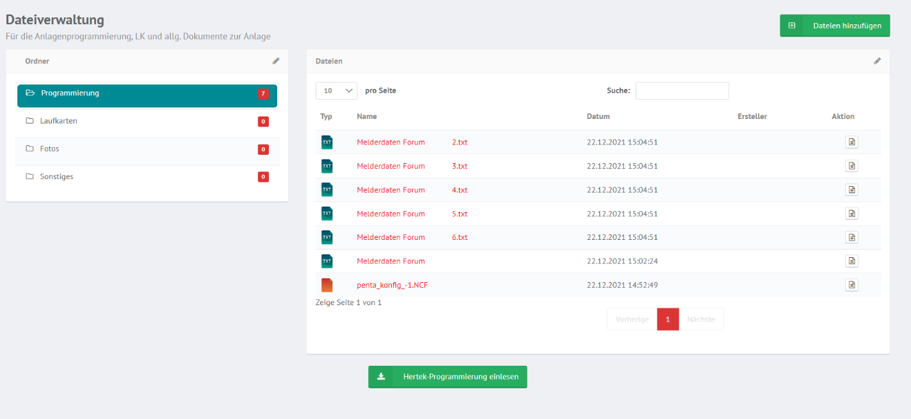Open the file link Melderdaten Forum 5.txt

(412, 214)
